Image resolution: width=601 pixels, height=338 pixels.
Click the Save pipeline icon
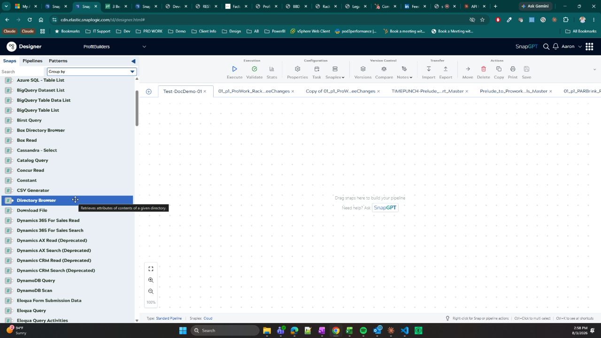pos(526,69)
